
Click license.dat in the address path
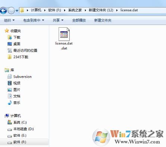(x=129, y=10)
